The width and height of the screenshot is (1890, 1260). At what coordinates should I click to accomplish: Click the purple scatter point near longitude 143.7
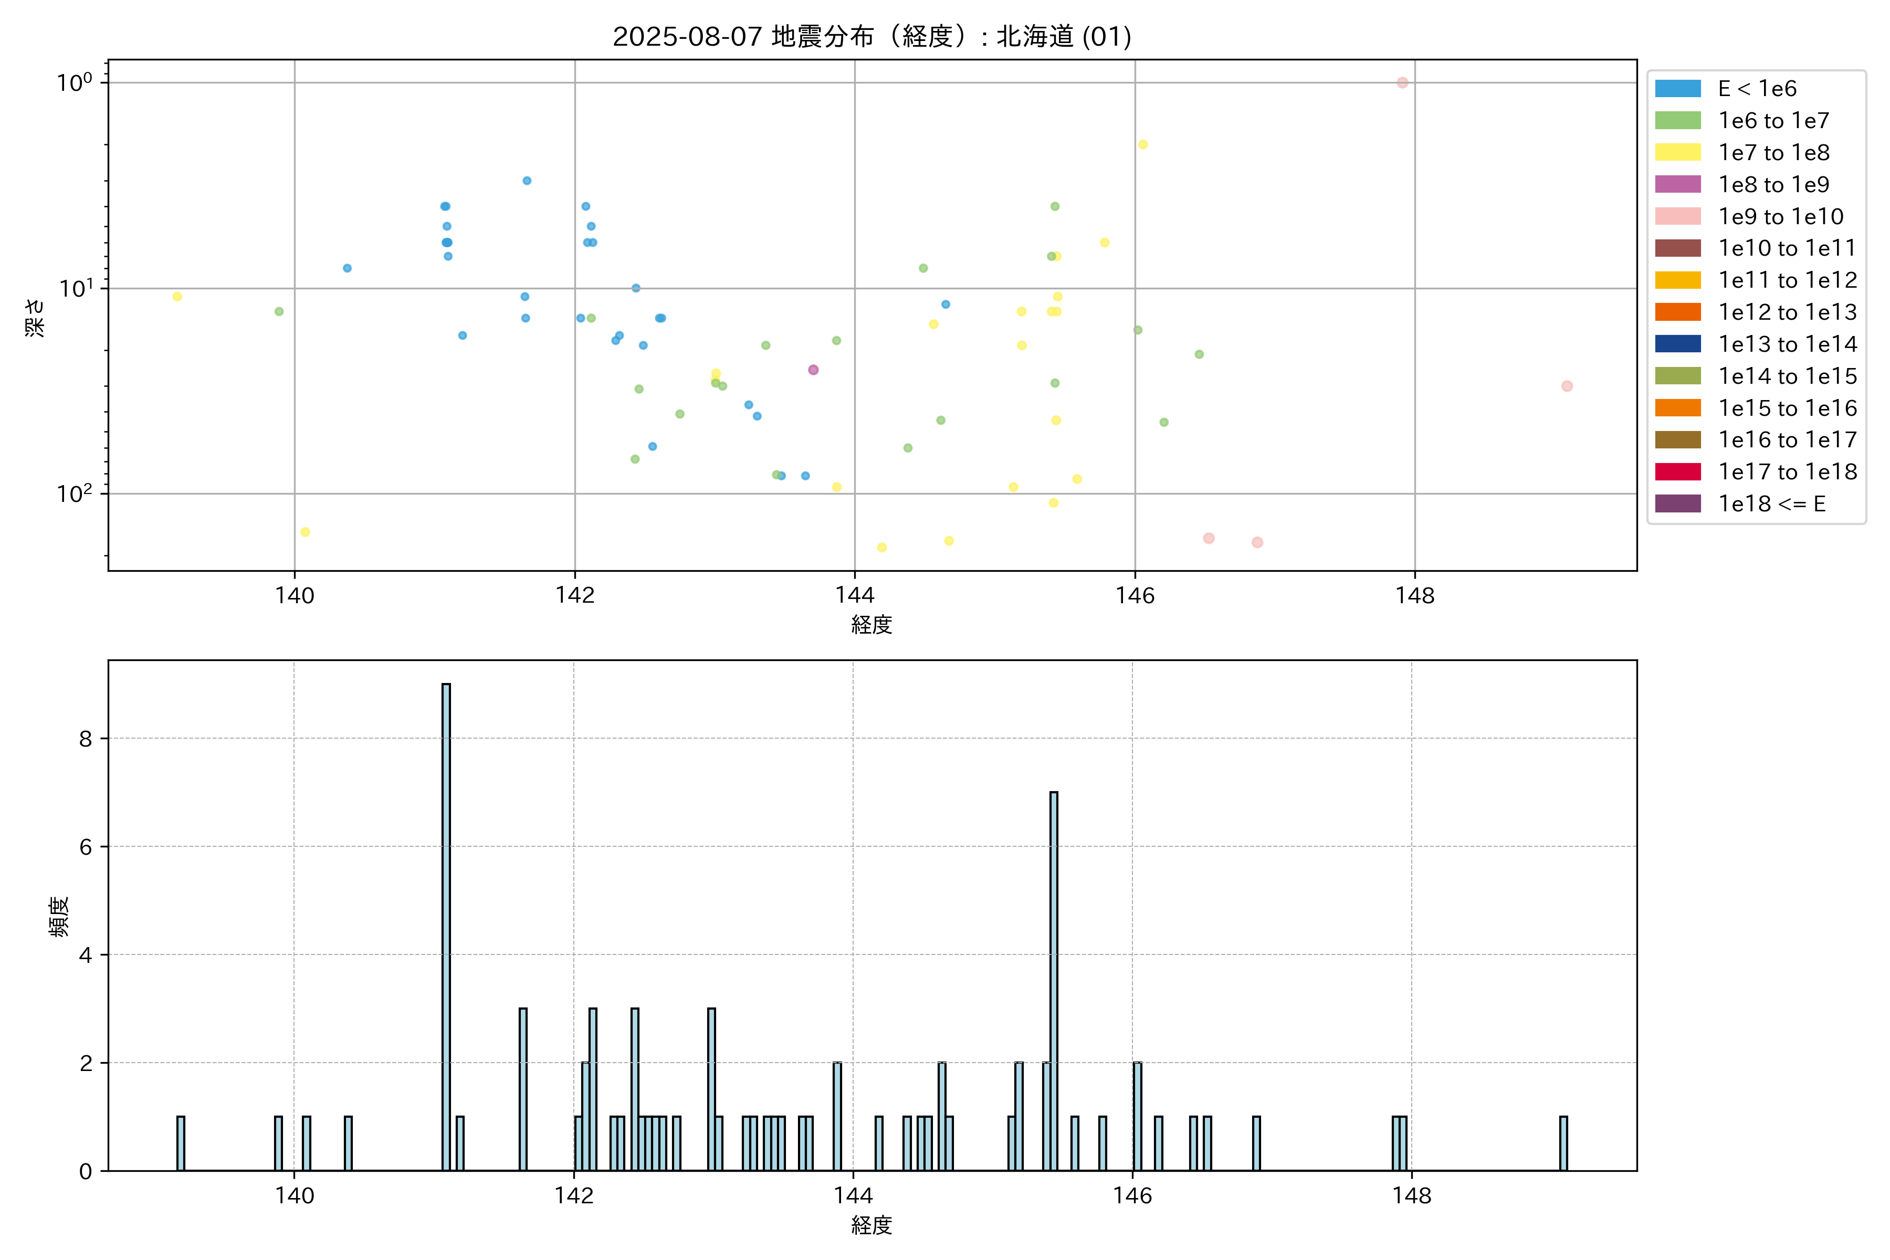tap(813, 370)
